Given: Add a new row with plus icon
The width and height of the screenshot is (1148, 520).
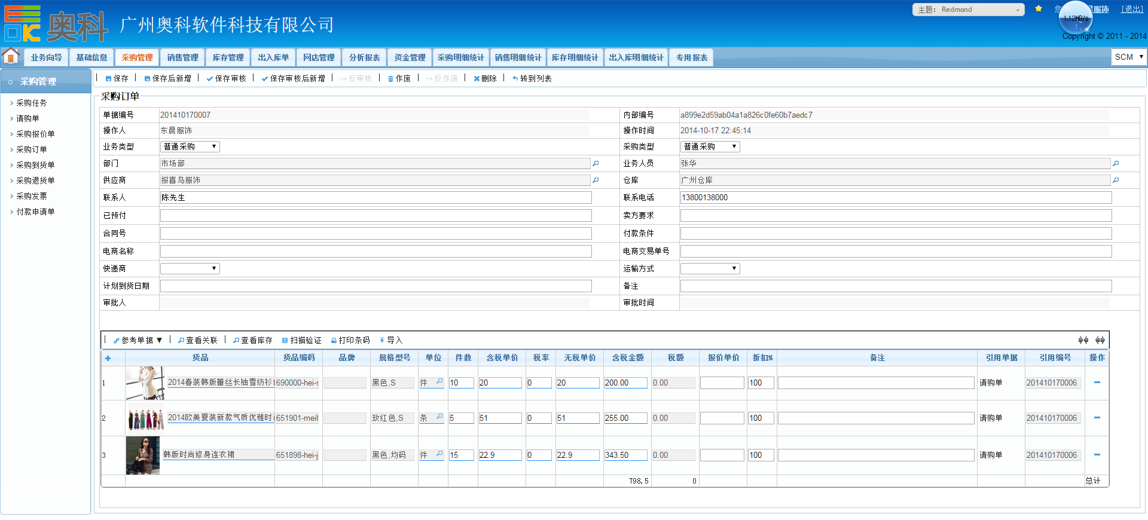Looking at the screenshot, I should click(x=108, y=358).
